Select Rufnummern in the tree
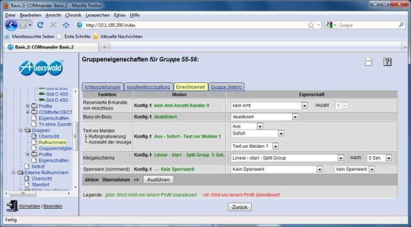 pyautogui.click(x=52, y=142)
